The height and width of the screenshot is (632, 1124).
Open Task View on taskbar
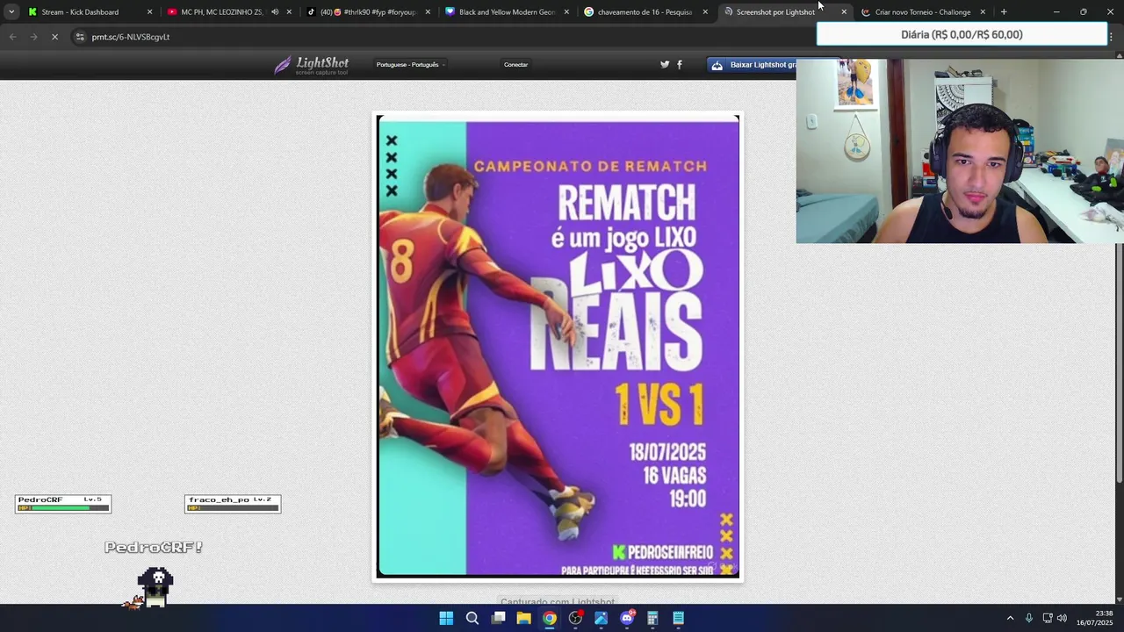(x=498, y=618)
